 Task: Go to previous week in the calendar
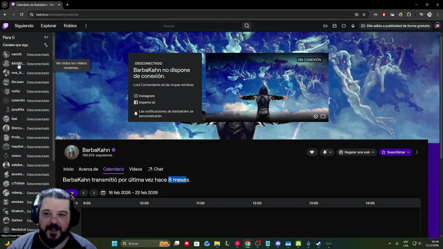pos(83,193)
